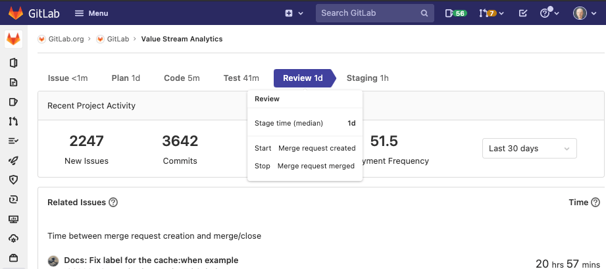Open the Repository icon in sidebar
This screenshot has width=606, height=269.
(x=14, y=82)
